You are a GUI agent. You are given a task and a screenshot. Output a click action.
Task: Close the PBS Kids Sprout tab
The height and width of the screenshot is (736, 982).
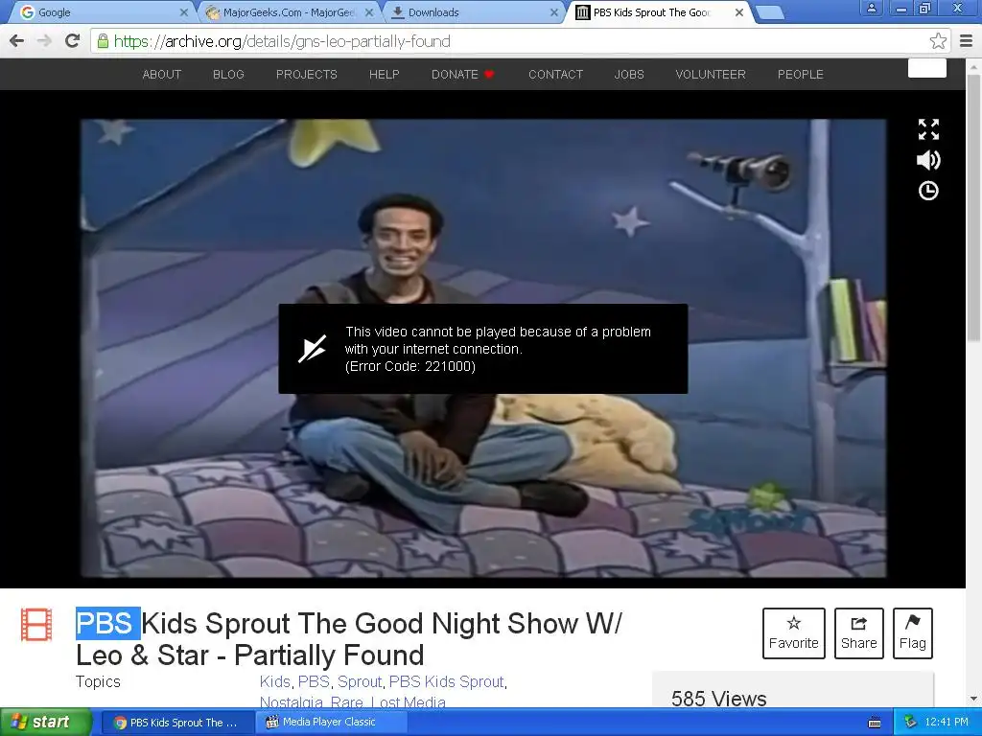pos(739,12)
